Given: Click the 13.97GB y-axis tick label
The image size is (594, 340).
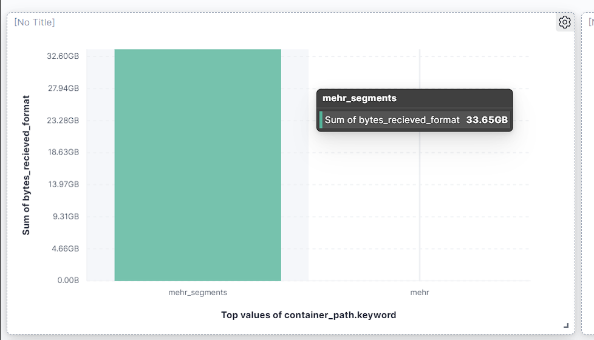Looking at the screenshot, I should (63, 184).
